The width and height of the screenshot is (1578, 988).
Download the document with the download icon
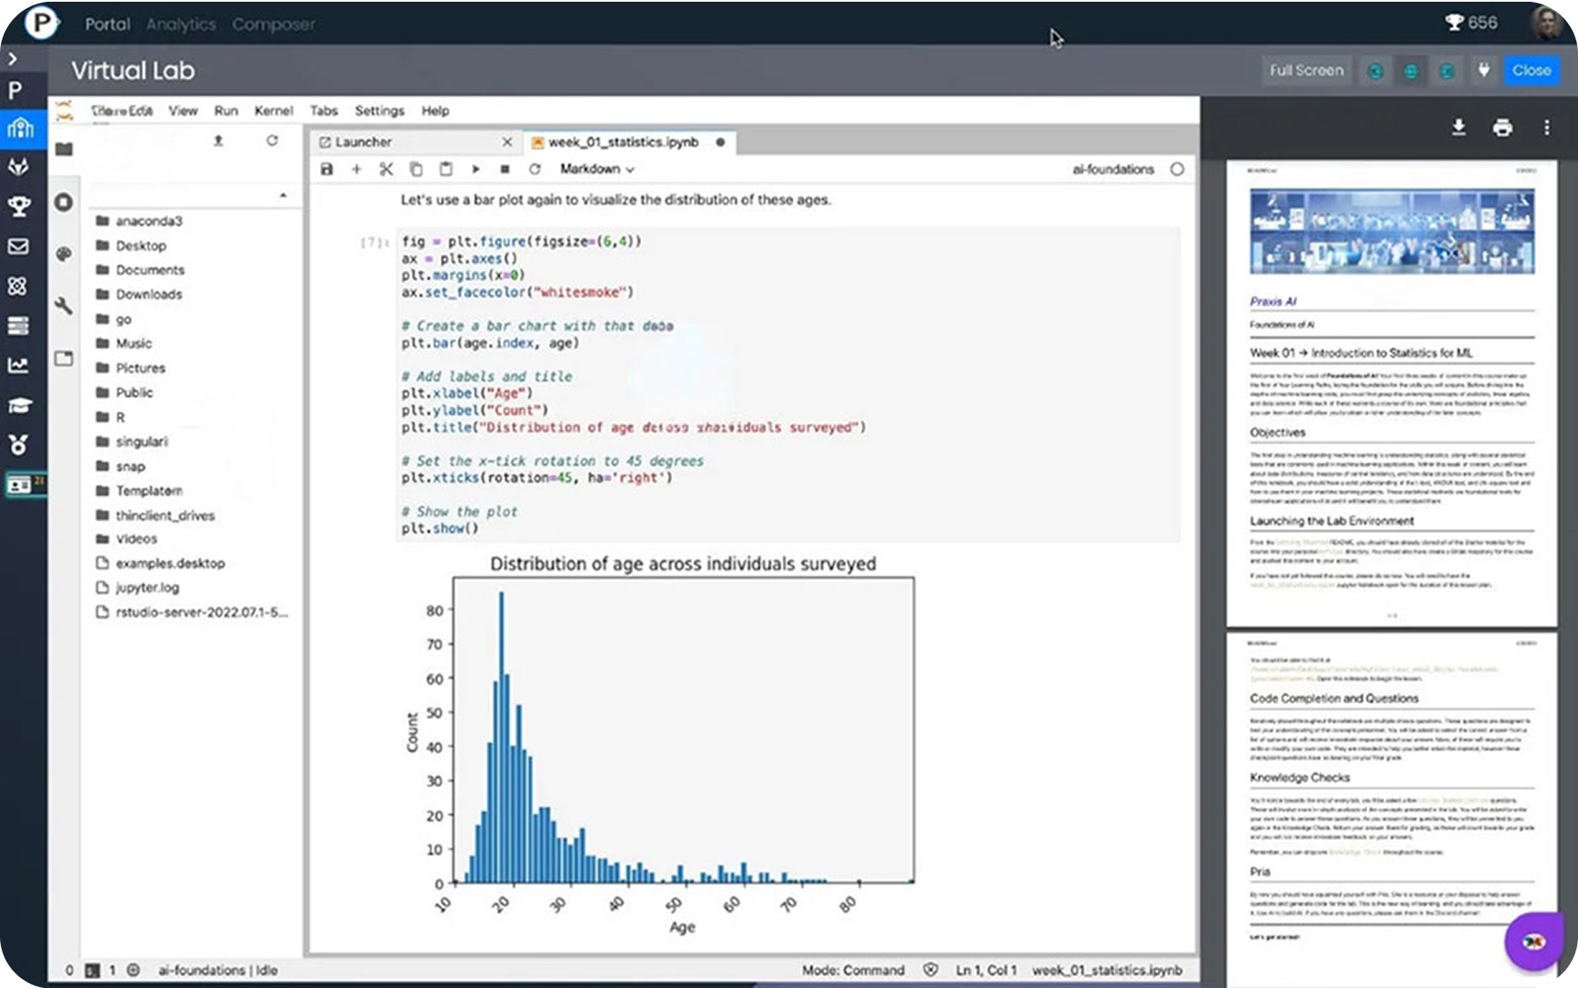point(1459,128)
